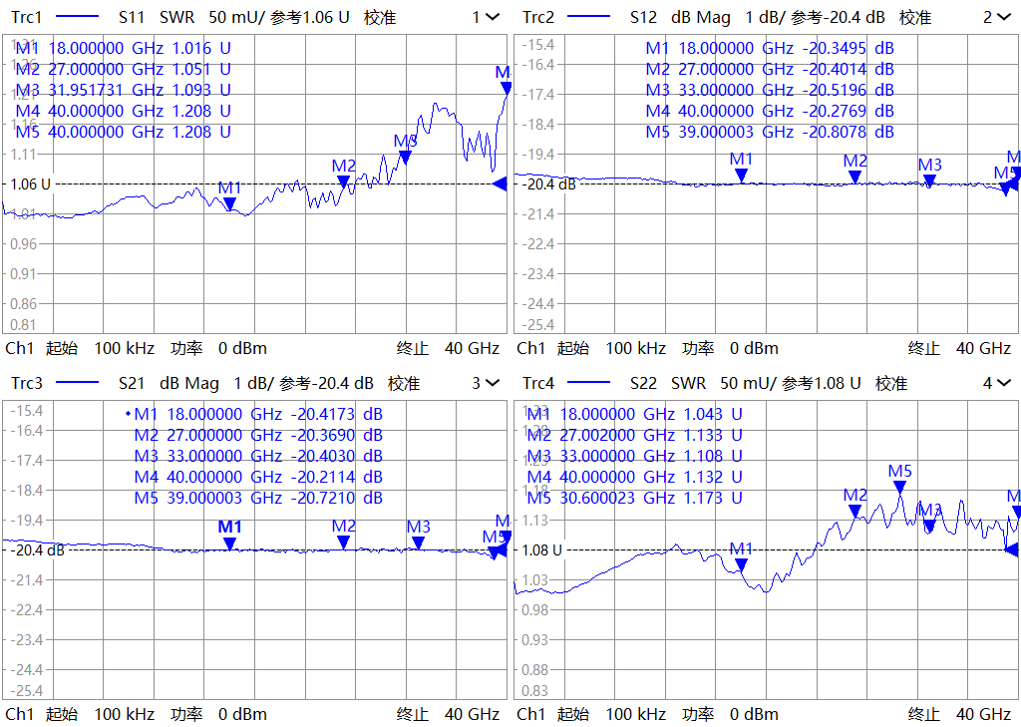Screen dimensions: 1021x727
Task: Select marker M5 triangle on the S22 trace
Action: pos(899,487)
